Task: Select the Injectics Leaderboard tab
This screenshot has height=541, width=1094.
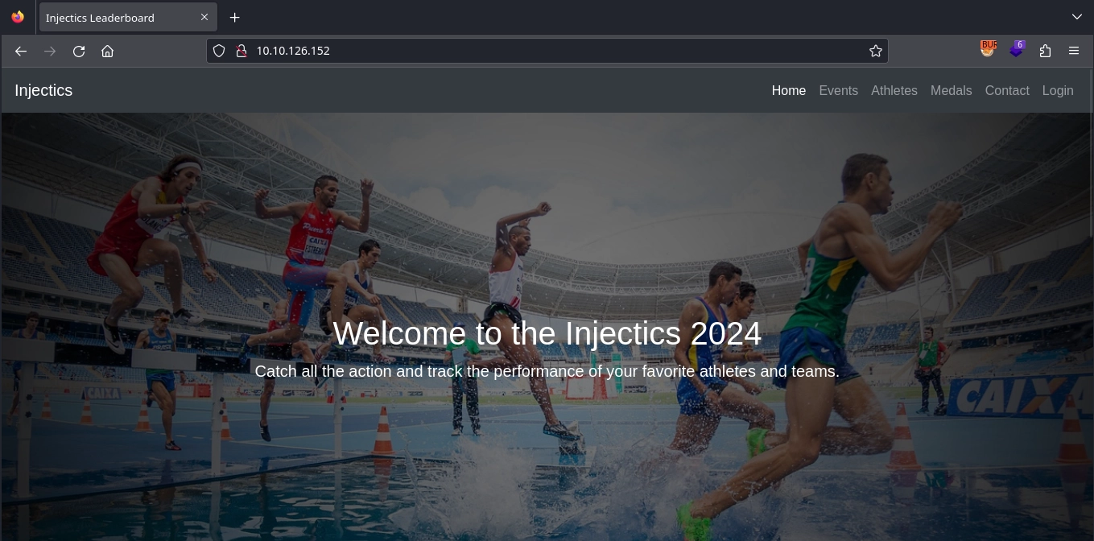Action: 113,18
